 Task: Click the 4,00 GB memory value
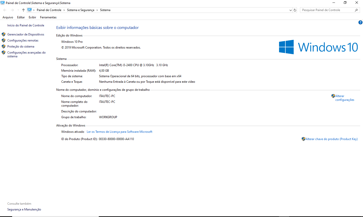pyautogui.click(x=104, y=71)
